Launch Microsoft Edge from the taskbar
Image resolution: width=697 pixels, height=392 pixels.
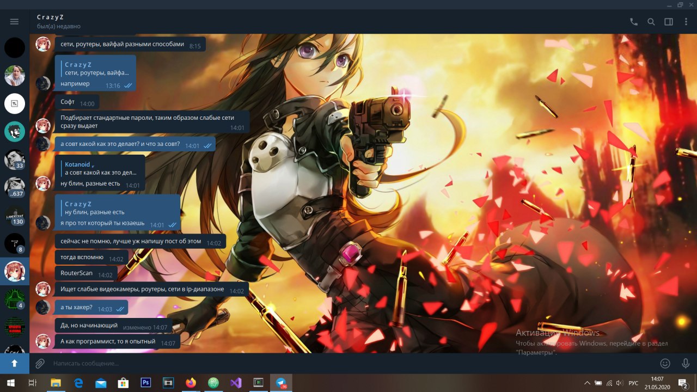[x=78, y=383]
